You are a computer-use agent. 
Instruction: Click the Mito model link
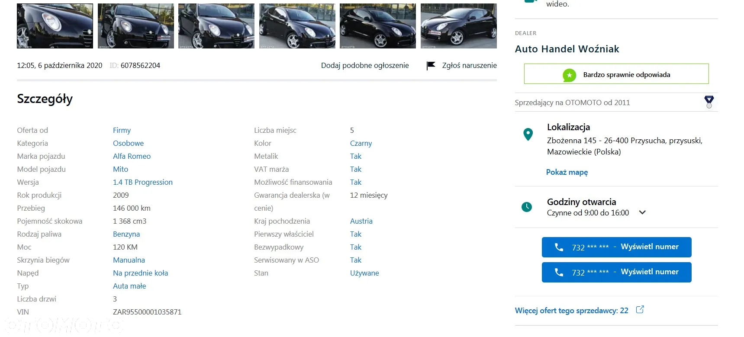pos(120,169)
